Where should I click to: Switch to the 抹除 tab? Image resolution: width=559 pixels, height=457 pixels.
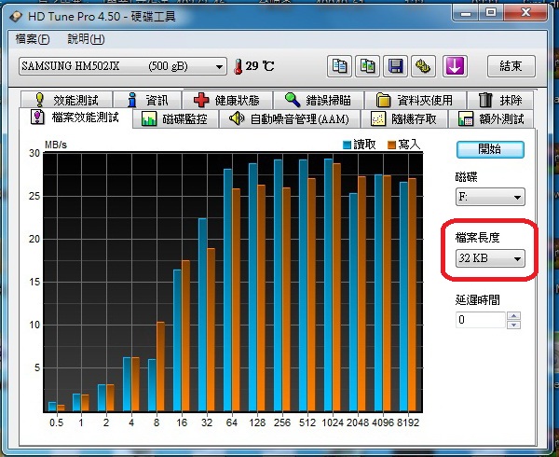500,100
